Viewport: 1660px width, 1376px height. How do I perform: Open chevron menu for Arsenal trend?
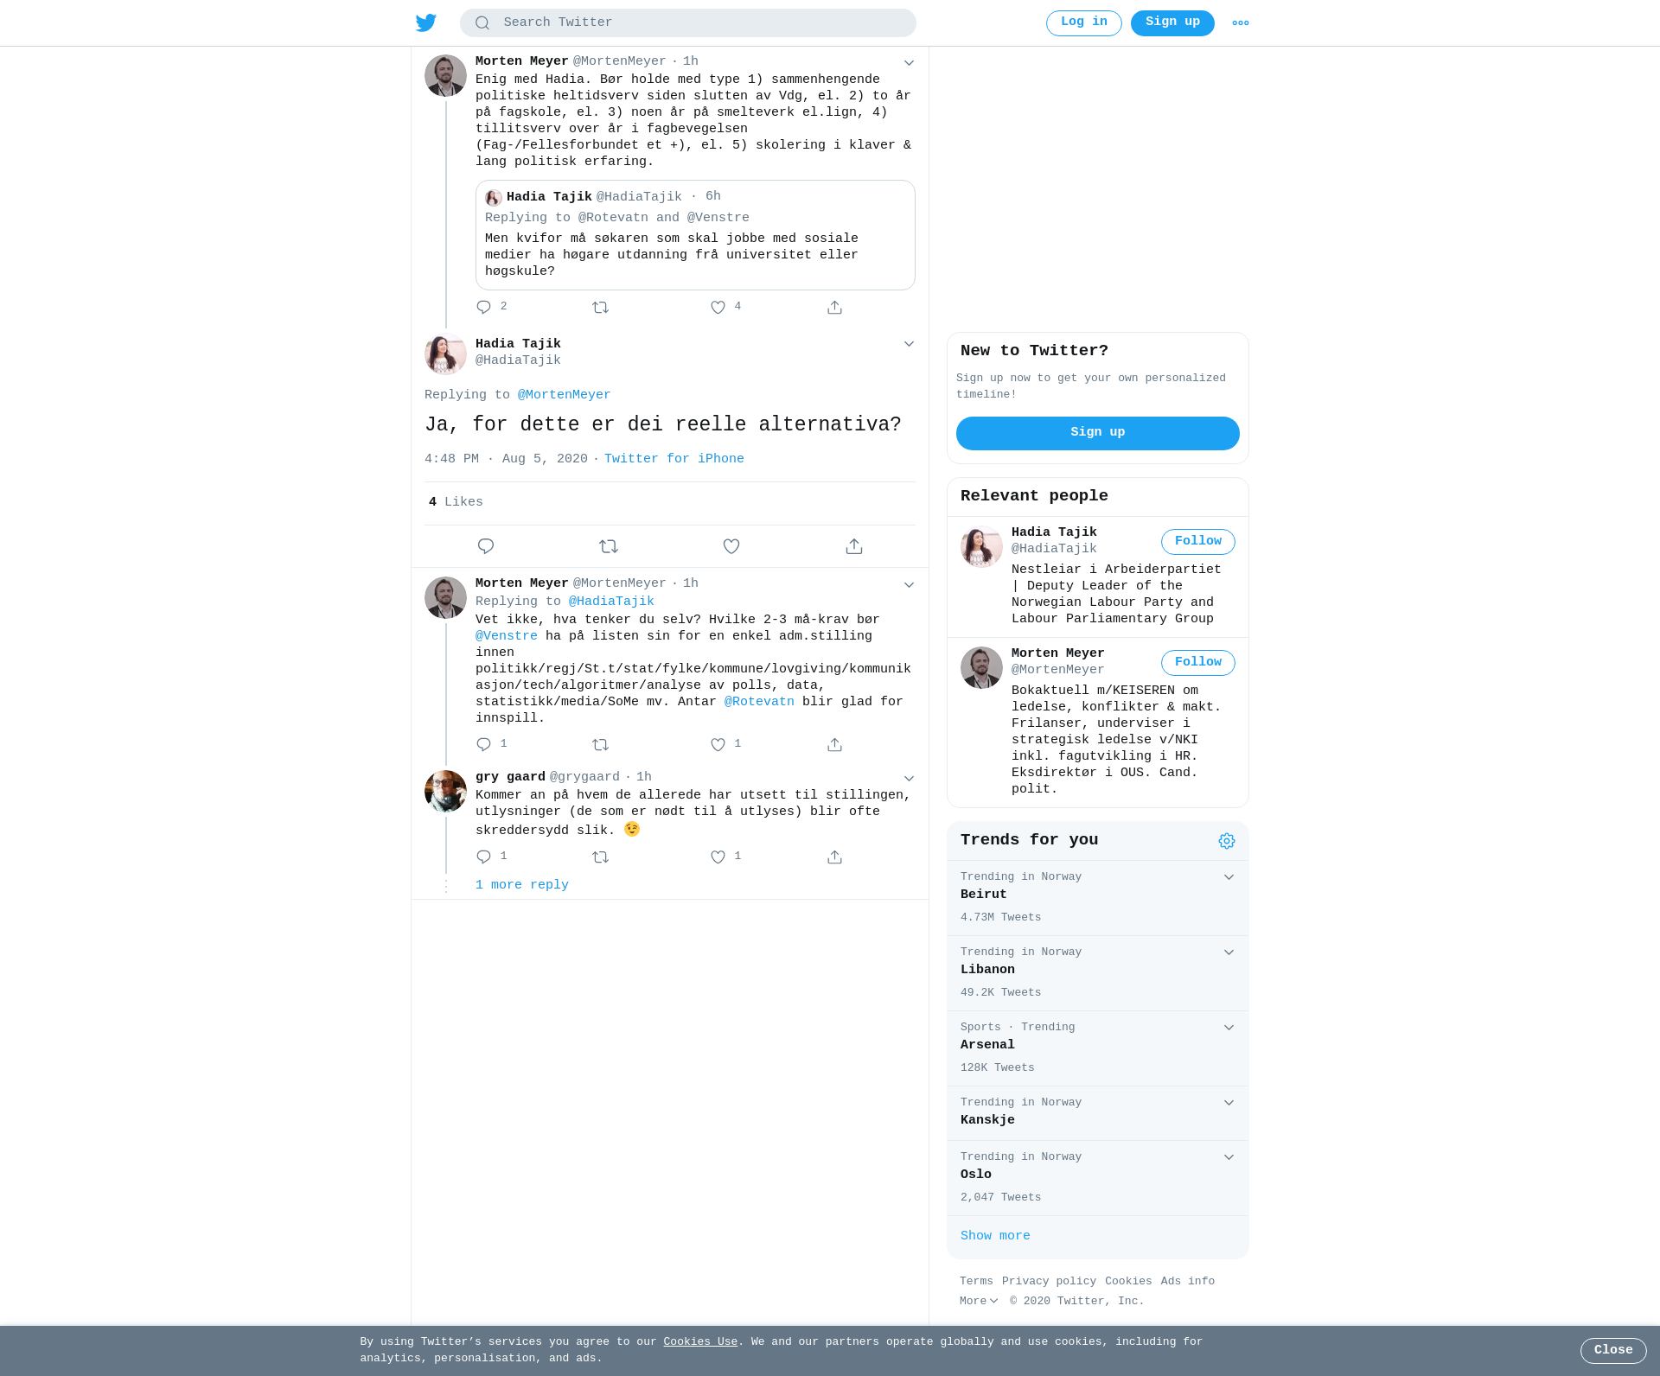(1229, 1028)
